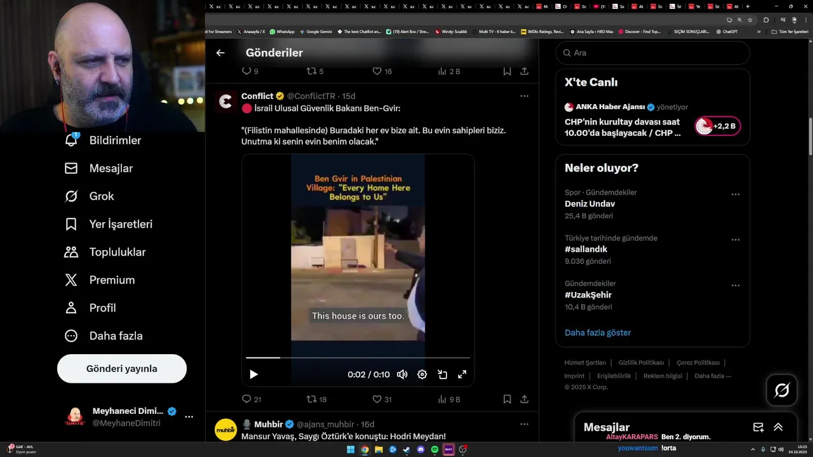Expand the Daha fazla sidebar menu
Image resolution: width=813 pixels, height=457 pixels.
[x=104, y=336]
